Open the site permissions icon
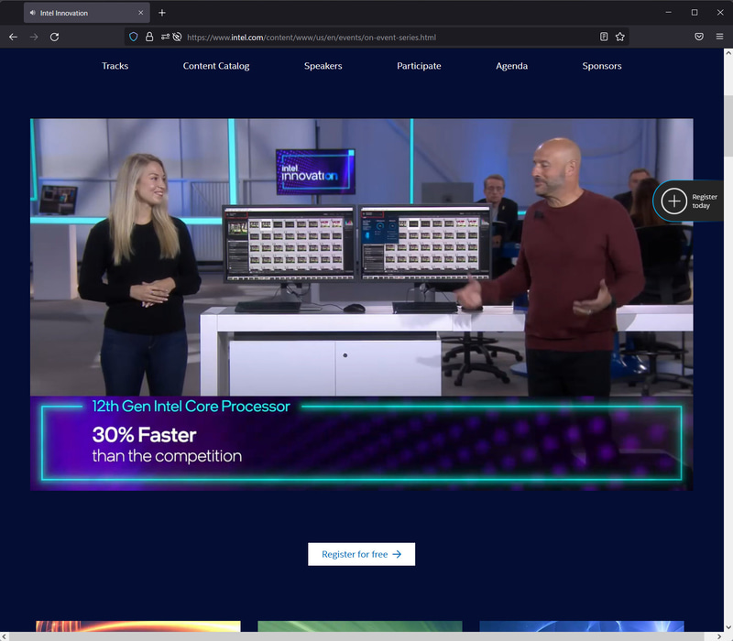 (x=165, y=37)
